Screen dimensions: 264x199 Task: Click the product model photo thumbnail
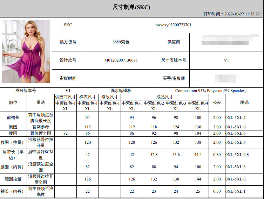coord(26,51)
